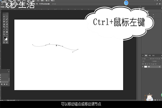This screenshot has width=162, height=108.
Task: Toggle the auto add/delete checkbox in options bar
Action: (x=42, y=4)
